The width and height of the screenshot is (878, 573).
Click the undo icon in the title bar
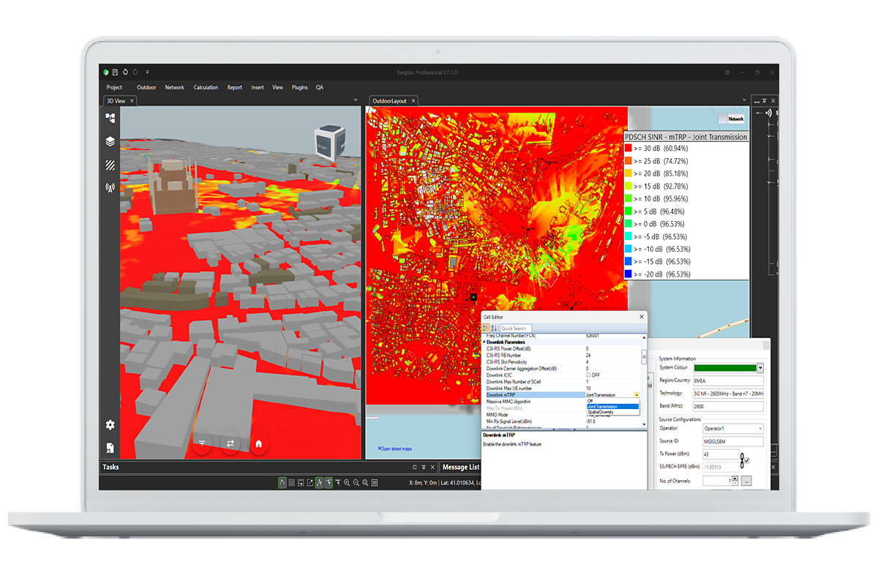point(125,72)
